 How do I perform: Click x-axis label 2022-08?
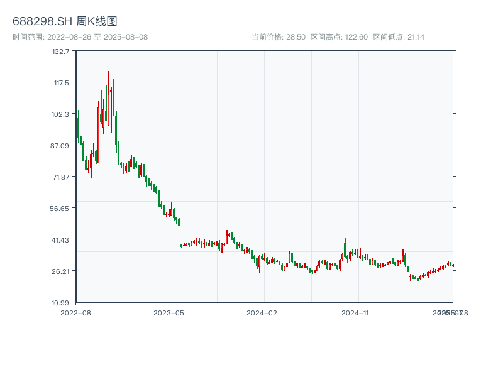pyautogui.click(x=75, y=313)
